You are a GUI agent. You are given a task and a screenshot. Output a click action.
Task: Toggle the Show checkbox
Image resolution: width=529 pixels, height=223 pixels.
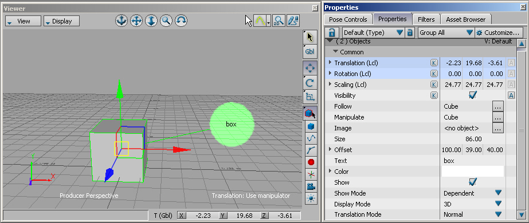pyautogui.click(x=473, y=182)
